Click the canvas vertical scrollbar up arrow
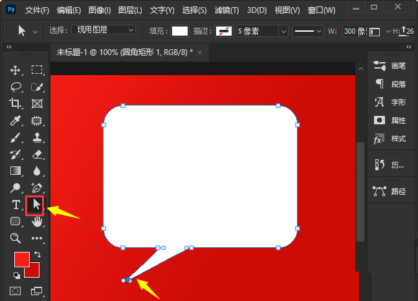 pyautogui.click(x=361, y=69)
